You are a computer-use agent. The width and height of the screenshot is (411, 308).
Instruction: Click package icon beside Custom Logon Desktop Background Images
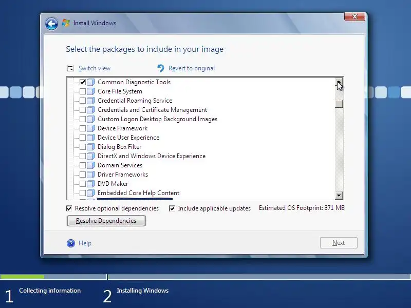[x=91, y=119]
